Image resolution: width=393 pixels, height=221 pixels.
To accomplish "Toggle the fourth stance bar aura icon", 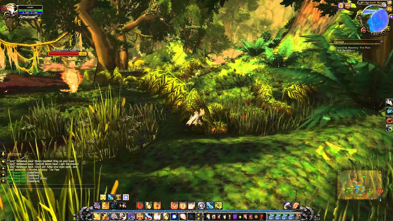I will (x=126, y=197).
